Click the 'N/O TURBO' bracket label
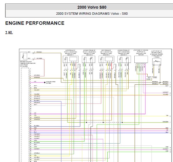This screenshot has height=162, width=173. tap(148, 78)
